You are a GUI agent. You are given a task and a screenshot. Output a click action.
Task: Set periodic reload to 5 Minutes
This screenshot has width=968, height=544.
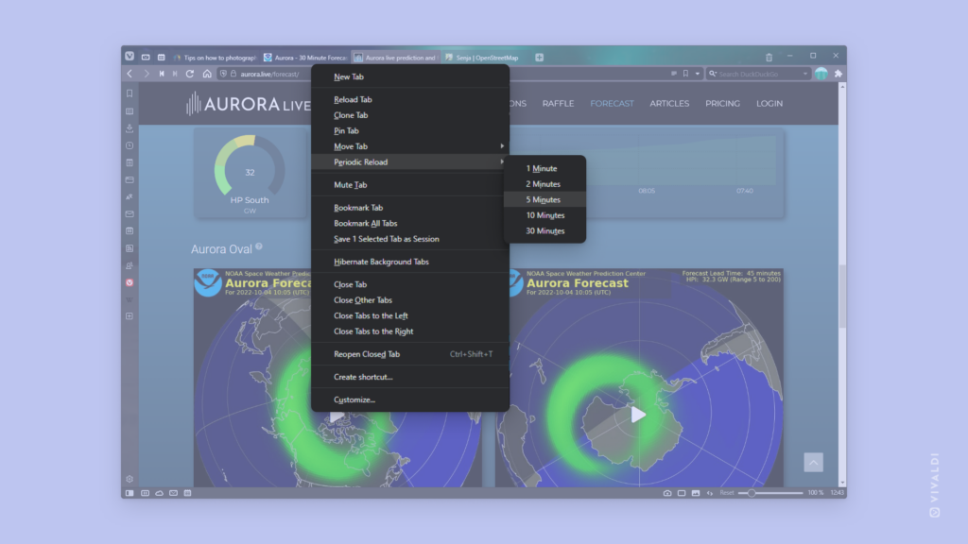coord(545,199)
